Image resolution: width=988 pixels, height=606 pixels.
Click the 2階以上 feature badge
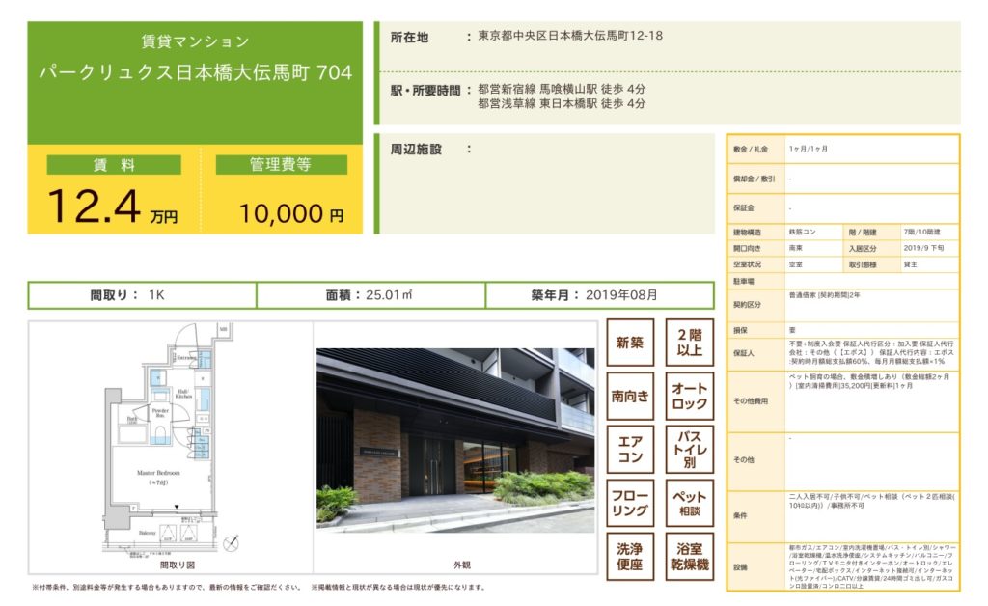click(690, 343)
